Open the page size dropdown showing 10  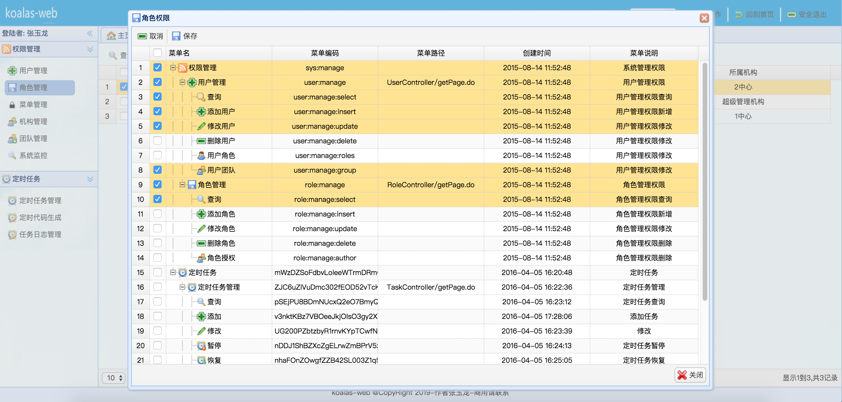pos(113,378)
